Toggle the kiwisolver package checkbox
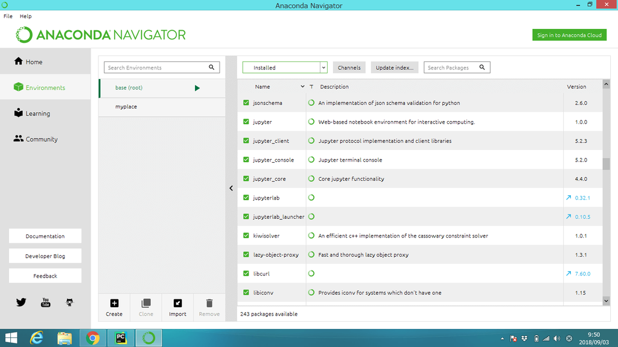 (246, 236)
